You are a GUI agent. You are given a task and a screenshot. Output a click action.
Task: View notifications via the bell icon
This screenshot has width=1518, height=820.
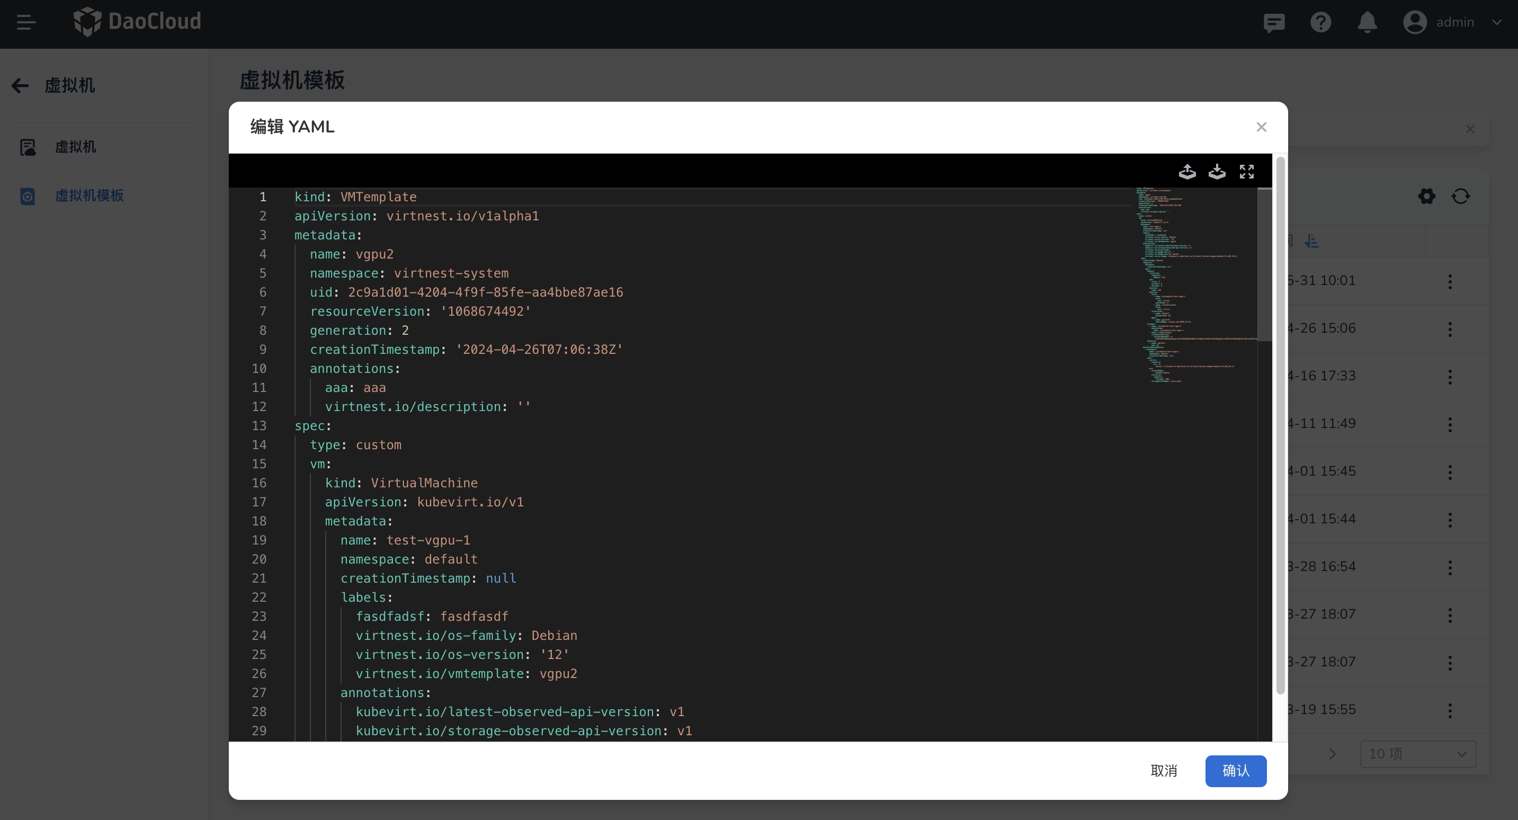click(1367, 22)
